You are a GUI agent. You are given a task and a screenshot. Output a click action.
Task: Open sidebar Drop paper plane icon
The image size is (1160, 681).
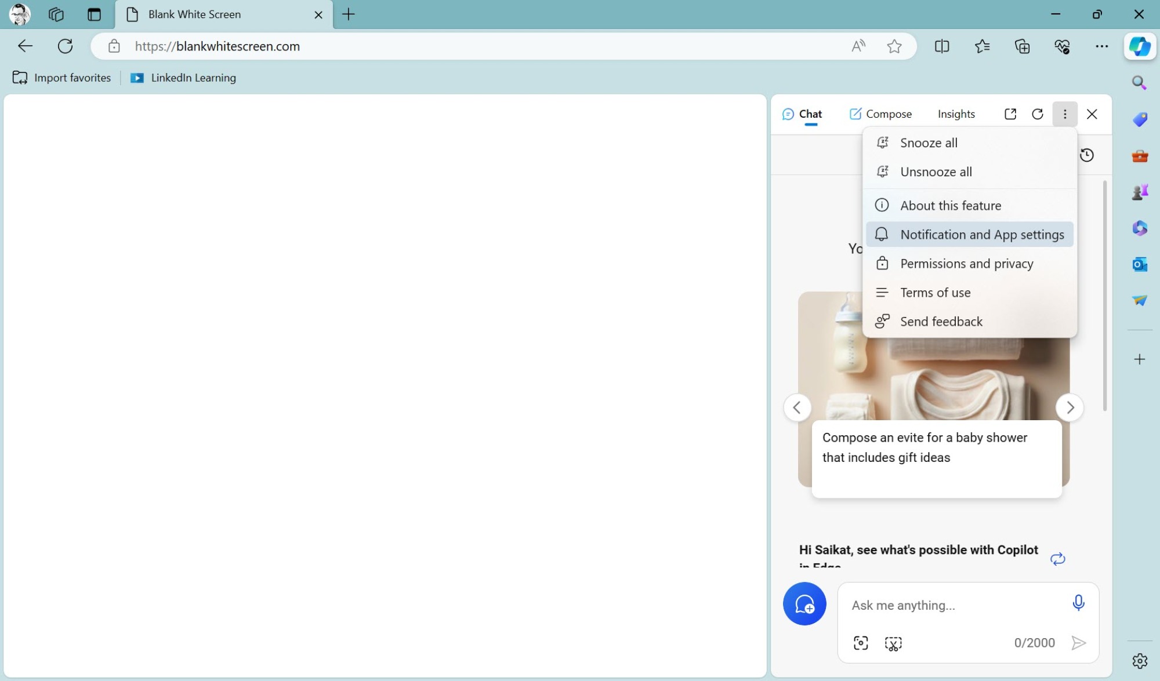(1140, 300)
